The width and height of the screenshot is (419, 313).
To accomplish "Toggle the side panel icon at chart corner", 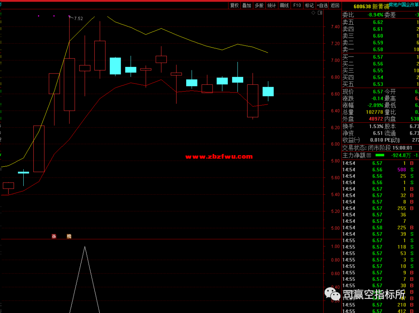I will click(x=320, y=13).
